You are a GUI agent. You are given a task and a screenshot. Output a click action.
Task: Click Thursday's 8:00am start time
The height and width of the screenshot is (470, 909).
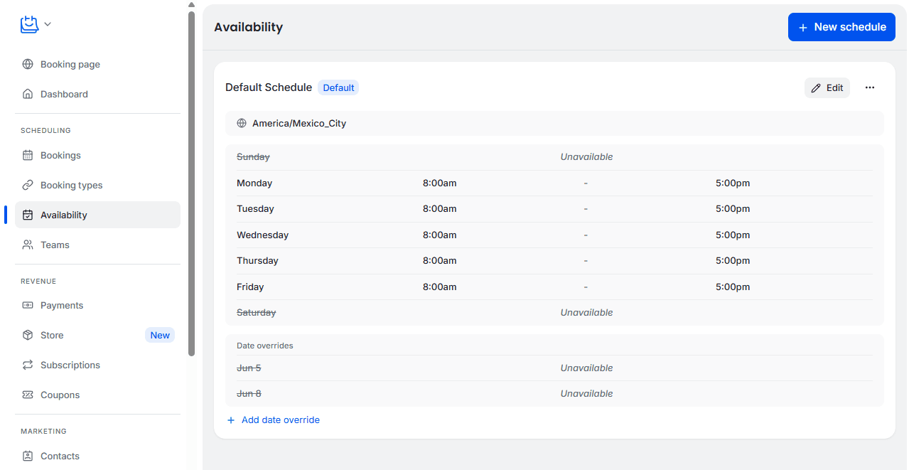[x=439, y=261]
